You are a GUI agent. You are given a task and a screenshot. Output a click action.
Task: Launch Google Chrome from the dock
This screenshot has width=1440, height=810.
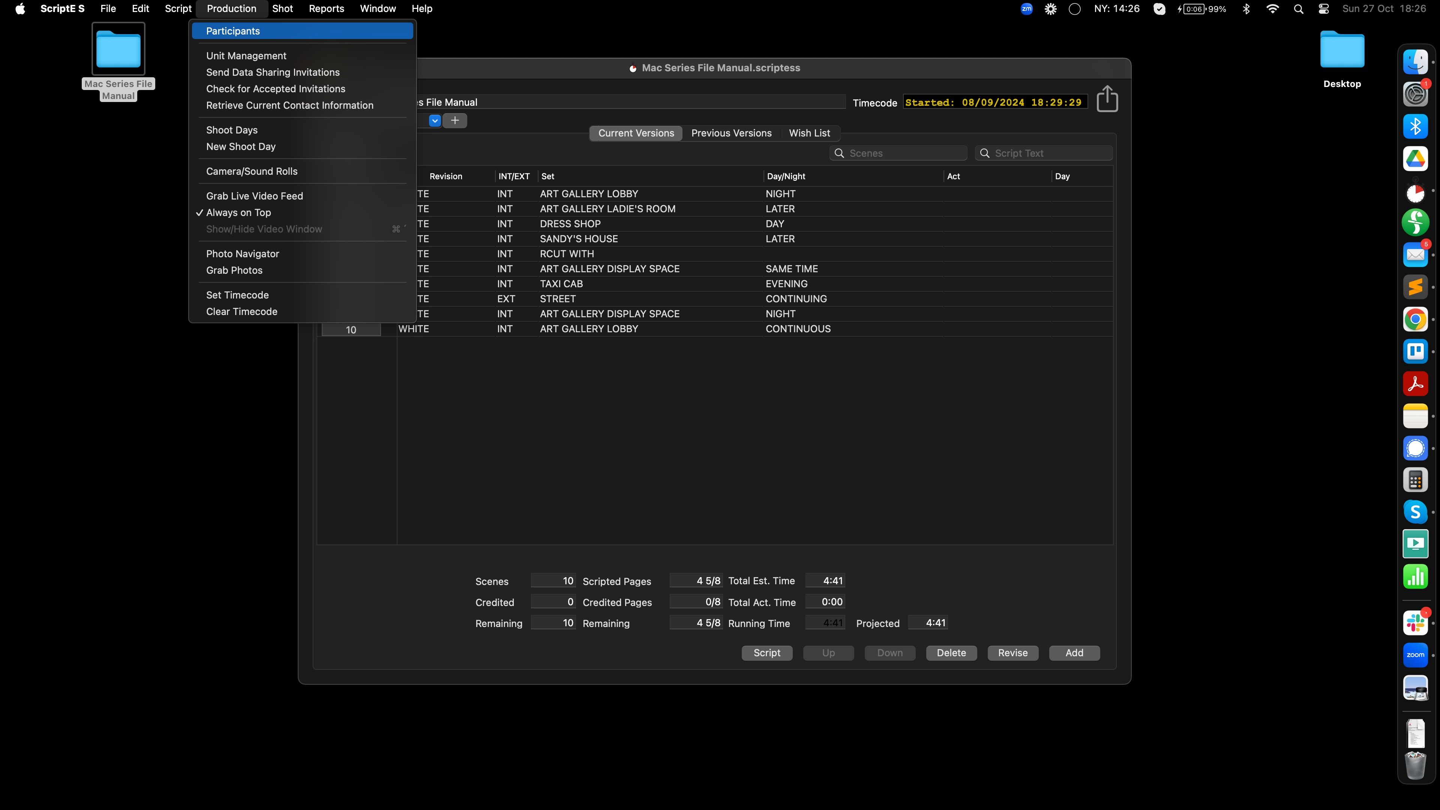click(x=1415, y=319)
